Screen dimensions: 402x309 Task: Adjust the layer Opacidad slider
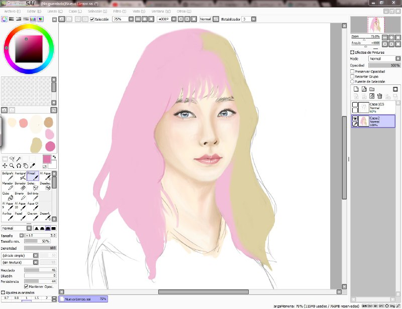click(x=384, y=65)
